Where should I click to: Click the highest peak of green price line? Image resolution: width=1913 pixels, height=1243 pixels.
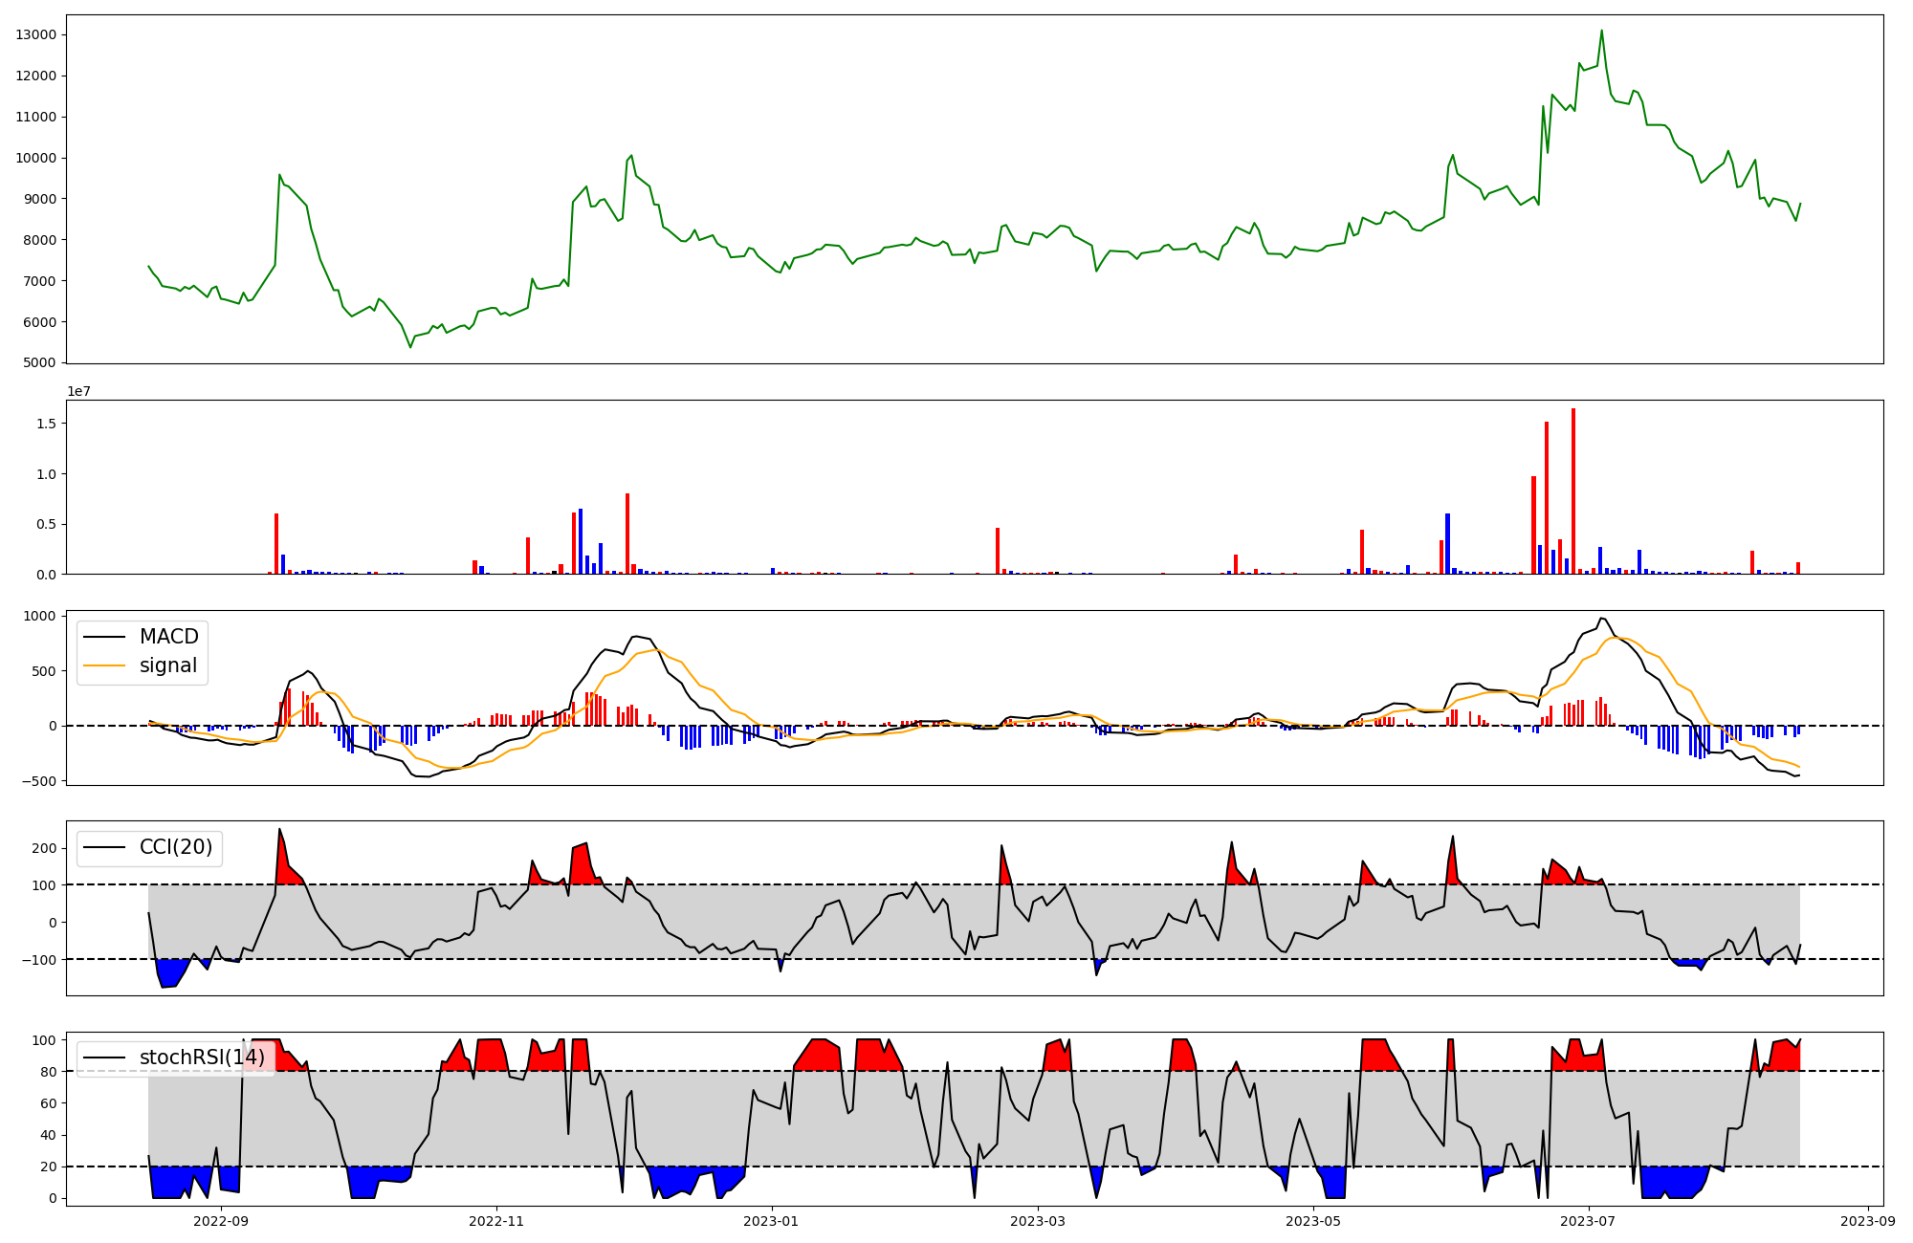tap(1601, 32)
